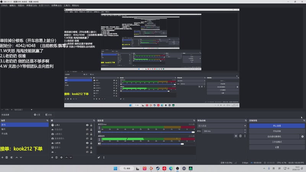The width and height of the screenshot is (306, 172).
Task: Open scene filters icon in Scenes panel
Action: pos(12,157)
